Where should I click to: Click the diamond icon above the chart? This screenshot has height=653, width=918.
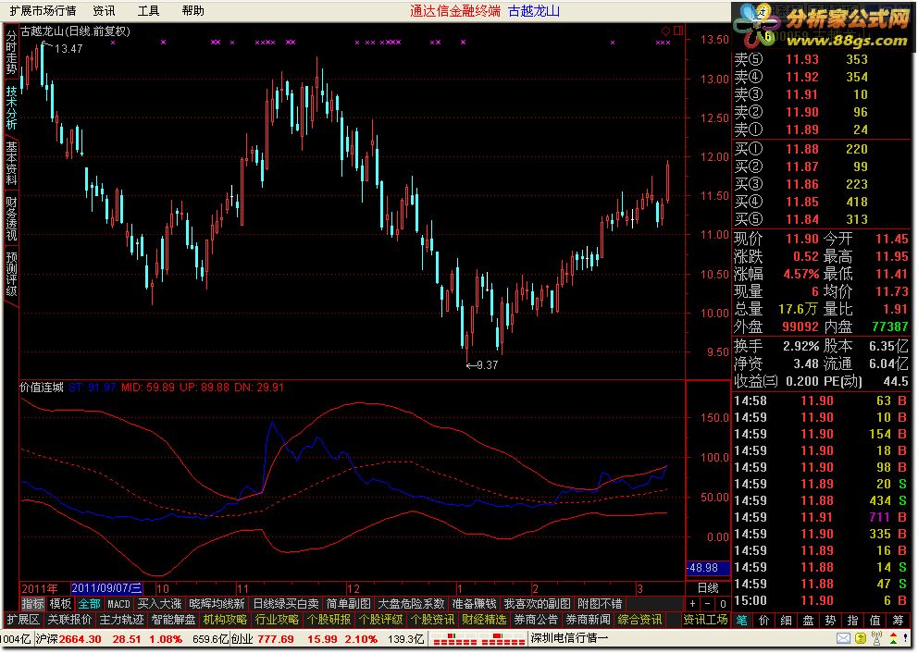[665, 31]
